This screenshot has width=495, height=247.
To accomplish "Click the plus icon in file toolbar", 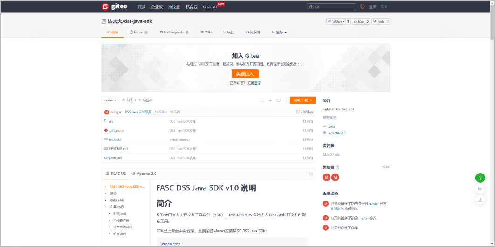I will [x=270, y=100].
